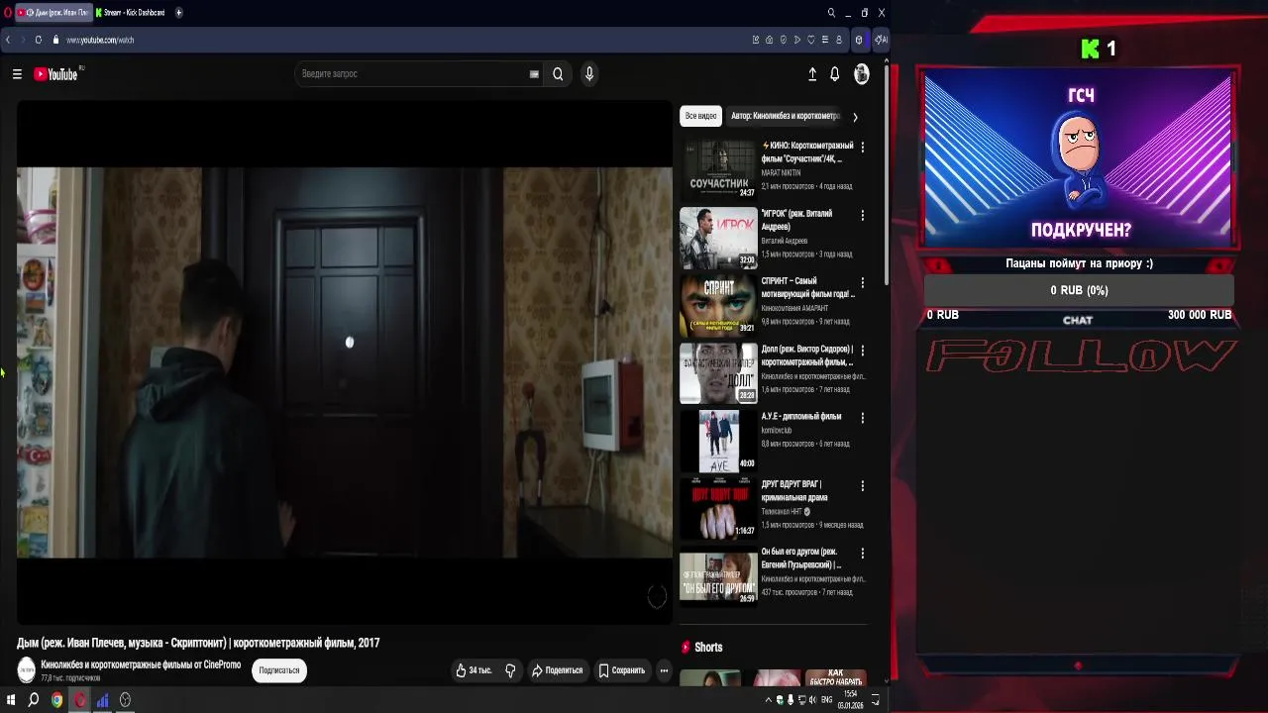The height and width of the screenshot is (713, 1268).
Task: Like the video with thumbs up
Action: pos(474,670)
